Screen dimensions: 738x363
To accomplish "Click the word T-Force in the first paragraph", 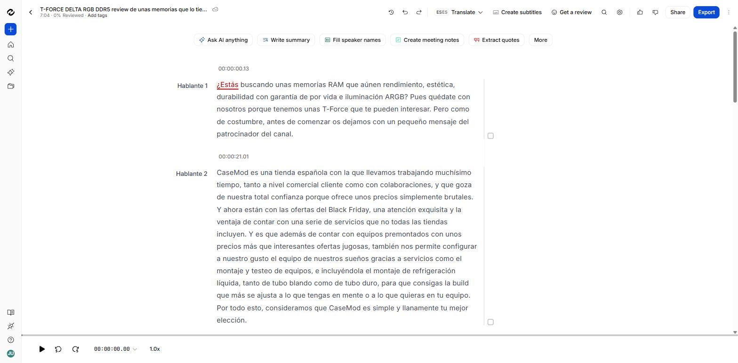I will pos(335,109).
